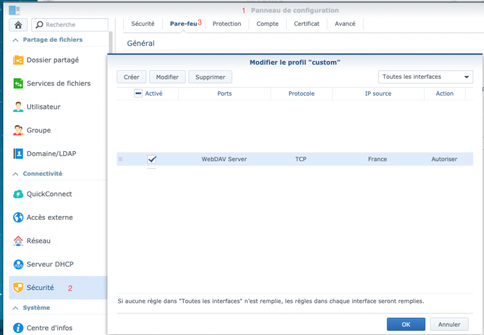Open Utilisateur via its person icon

[18, 107]
